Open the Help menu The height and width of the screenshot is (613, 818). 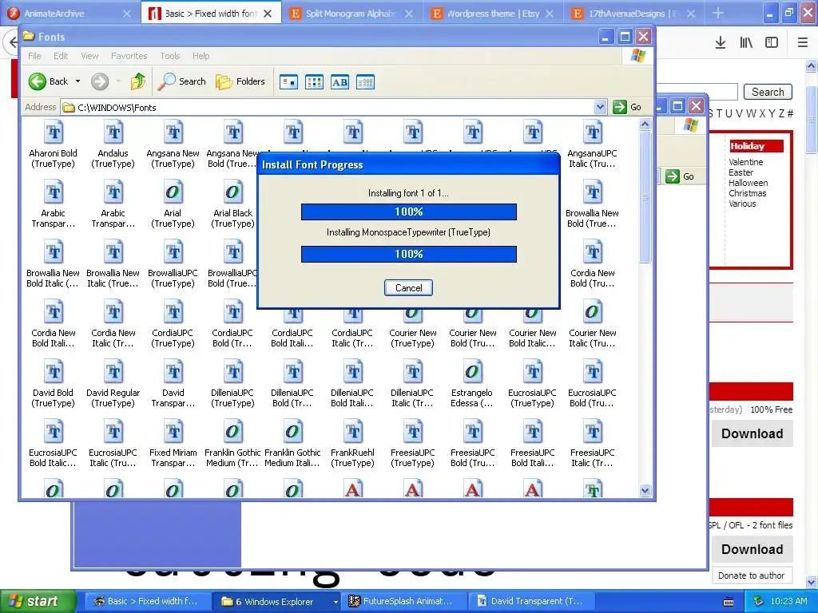point(201,56)
